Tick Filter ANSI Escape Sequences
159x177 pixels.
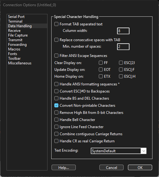pyautogui.click(x=56, y=56)
